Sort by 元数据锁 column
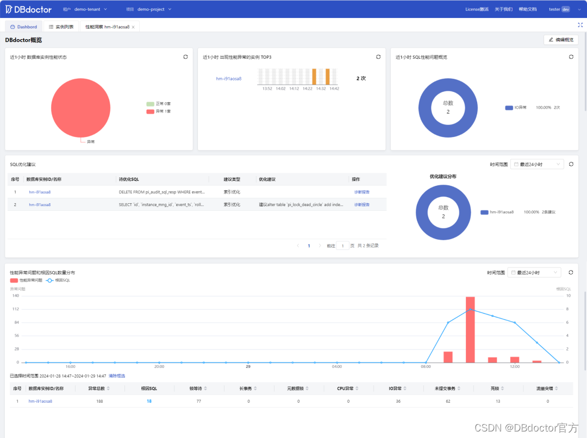587x438 pixels. point(307,389)
